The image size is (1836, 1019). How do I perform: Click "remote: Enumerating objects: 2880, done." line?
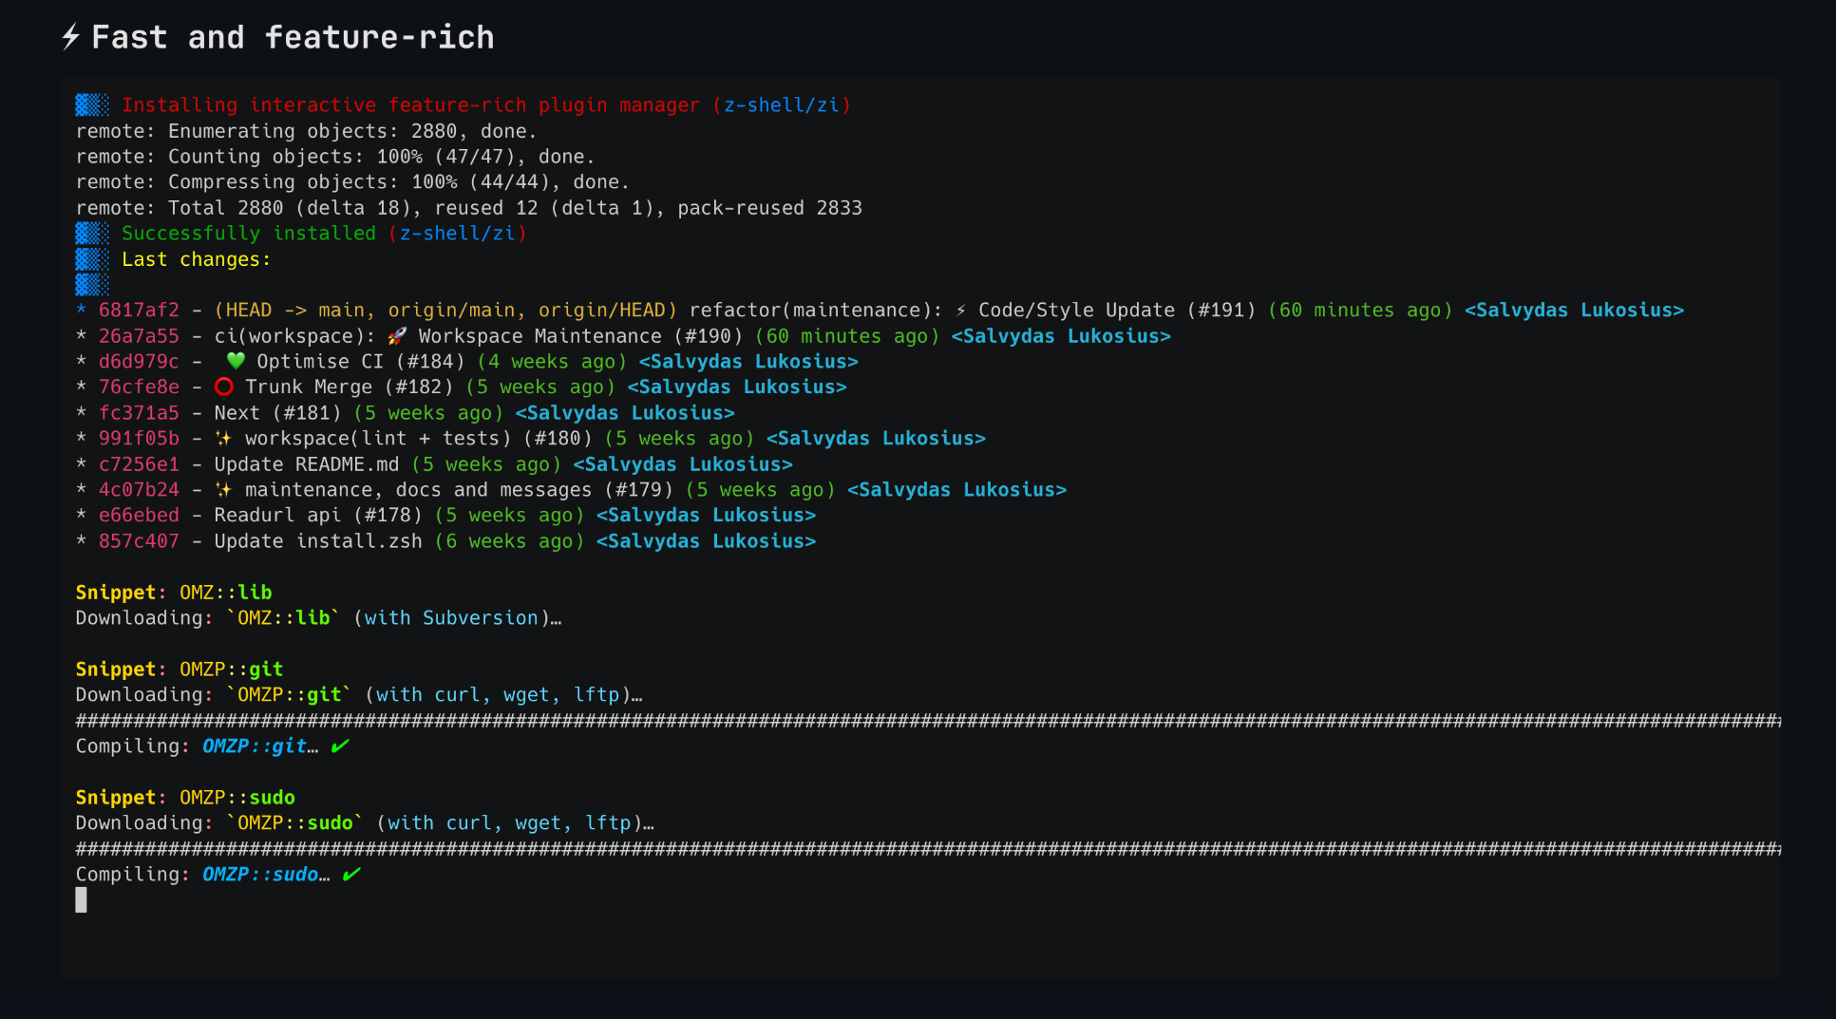click(x=307, y=131)
